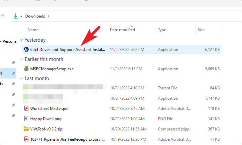Click the Compressed (zipp... type cell

175,129
